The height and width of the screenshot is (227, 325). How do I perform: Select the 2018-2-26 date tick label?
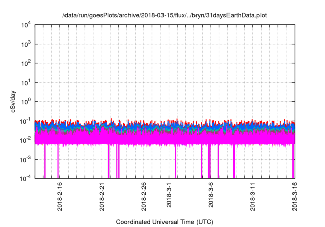click(x=143, y=197)
